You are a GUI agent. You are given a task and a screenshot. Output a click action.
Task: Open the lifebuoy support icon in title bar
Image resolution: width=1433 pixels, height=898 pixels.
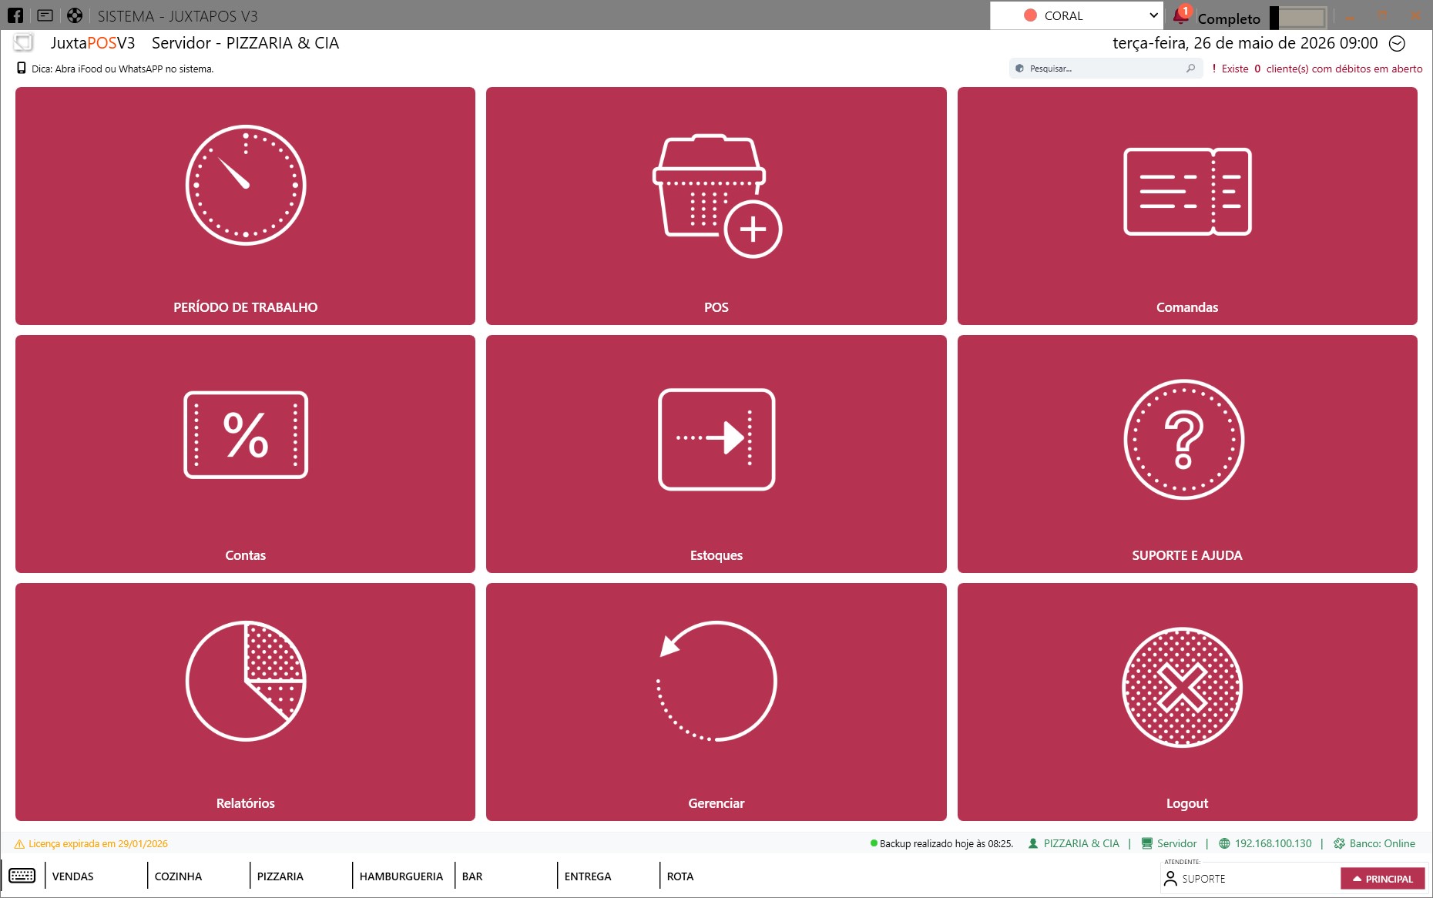[x=75, y=15]
